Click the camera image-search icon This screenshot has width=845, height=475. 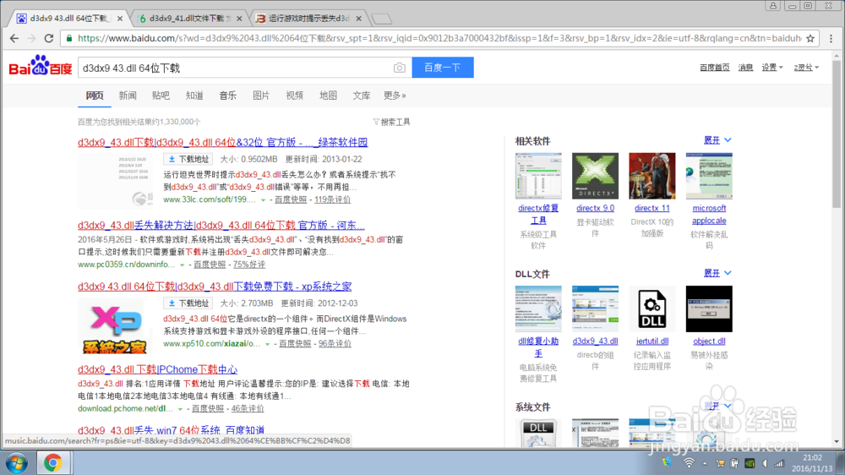click(x=400, y=68)
